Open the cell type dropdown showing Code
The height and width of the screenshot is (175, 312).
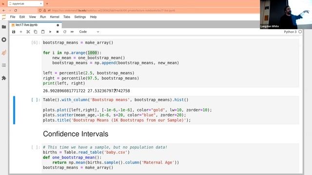[89, 32]
